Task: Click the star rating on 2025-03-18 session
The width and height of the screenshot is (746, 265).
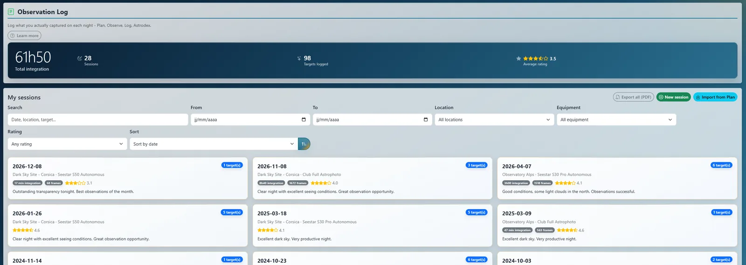Action: click(268, 231)
